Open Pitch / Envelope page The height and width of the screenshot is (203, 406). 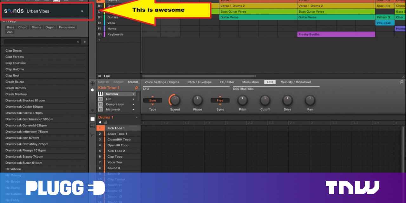(200, 82)
